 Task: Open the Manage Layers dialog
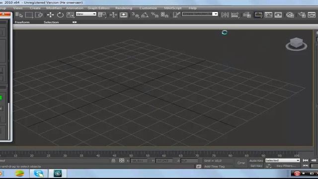247,15
